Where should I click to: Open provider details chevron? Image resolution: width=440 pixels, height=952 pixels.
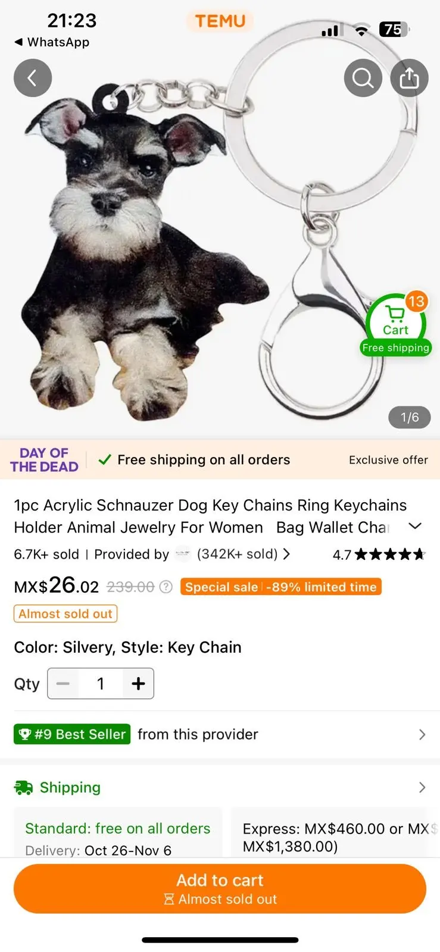[287, 554]
